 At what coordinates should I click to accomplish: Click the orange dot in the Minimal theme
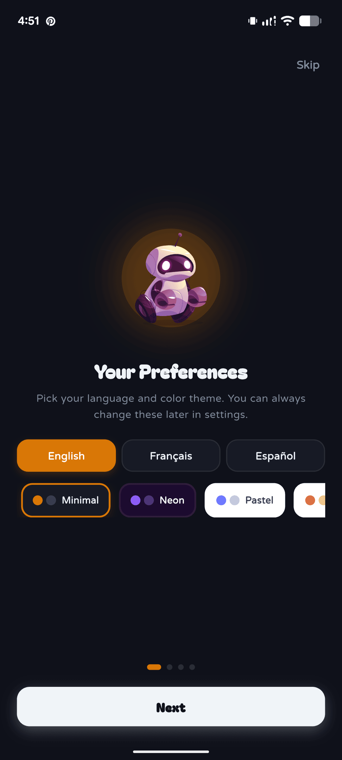(38, 500)
